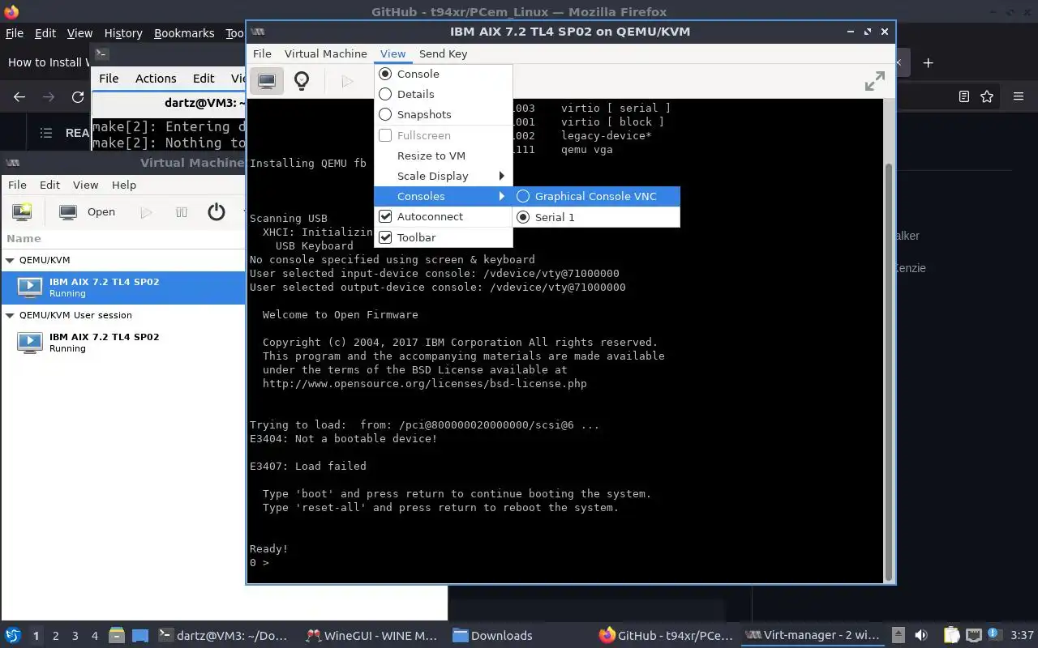
Task: Click the network monitor icon in system tray
Action: point(972,635)
